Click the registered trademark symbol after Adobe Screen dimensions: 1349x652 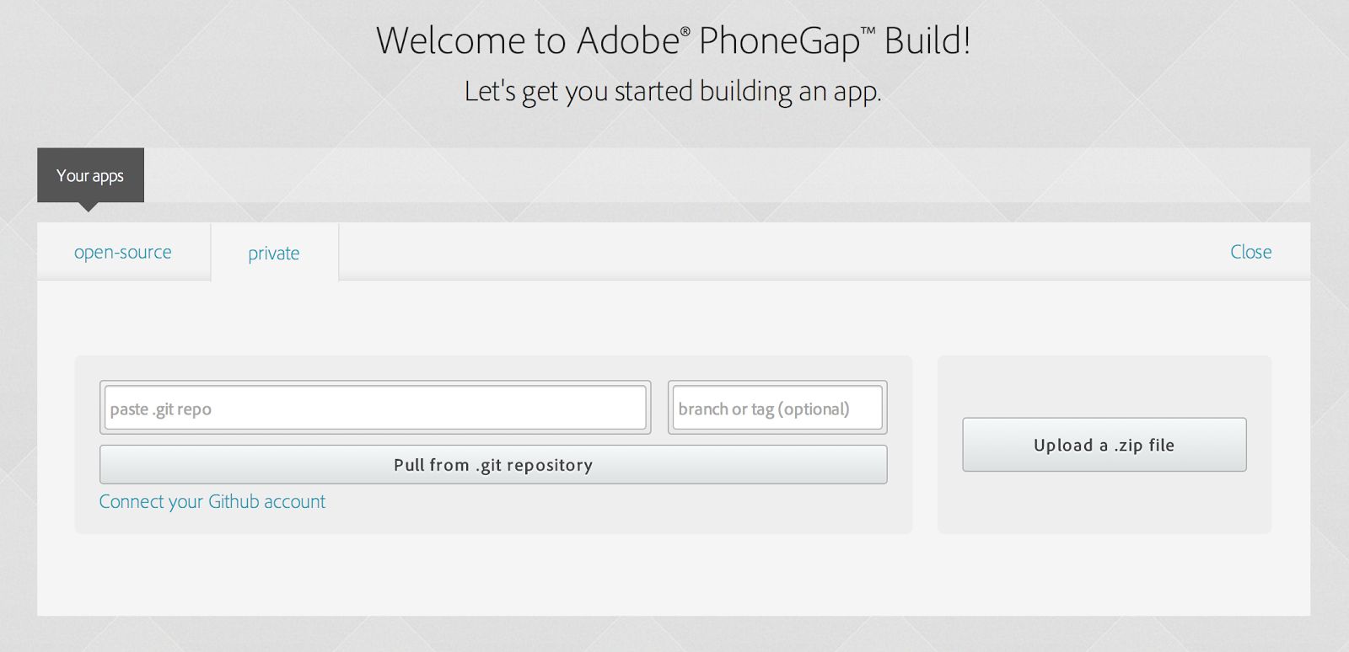pos(685,32)
